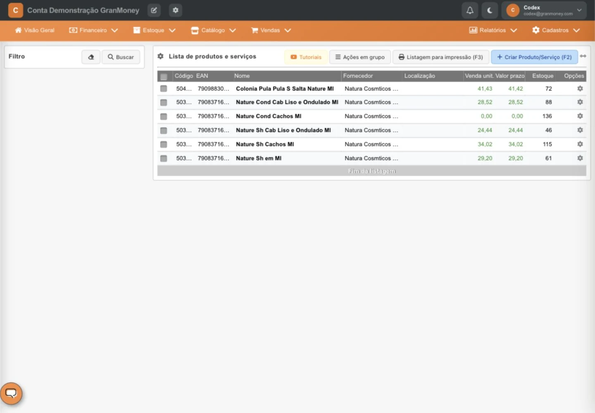
Task: Click the list settings gear icon
Action: point(161,56)
